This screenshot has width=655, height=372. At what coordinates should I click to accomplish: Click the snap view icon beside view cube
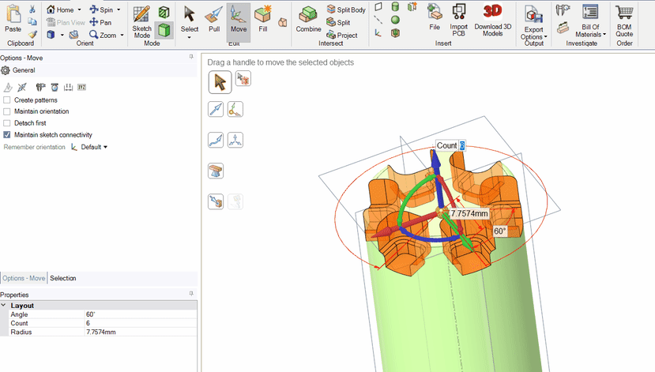click(x=74, y=35)
